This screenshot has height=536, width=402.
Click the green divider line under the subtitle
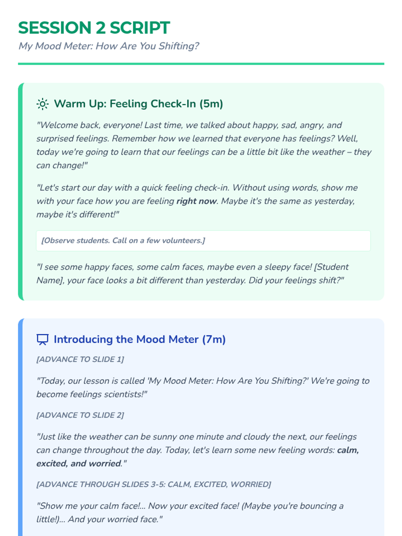pos(201,64)
